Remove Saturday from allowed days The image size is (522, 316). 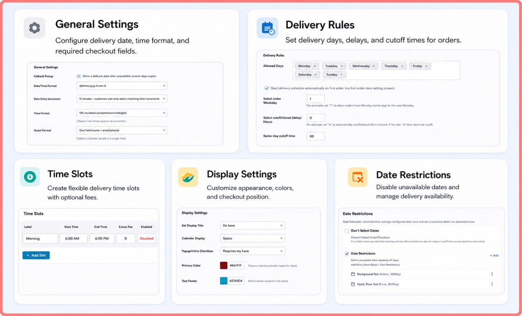click(x=316, y=75)
